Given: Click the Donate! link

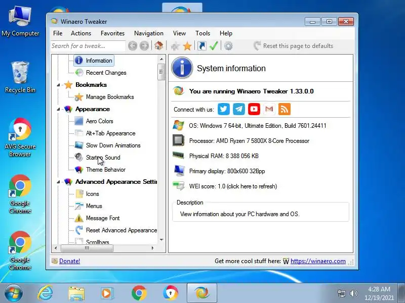Looking at the screenshot, I should click(x=69, y=261).
